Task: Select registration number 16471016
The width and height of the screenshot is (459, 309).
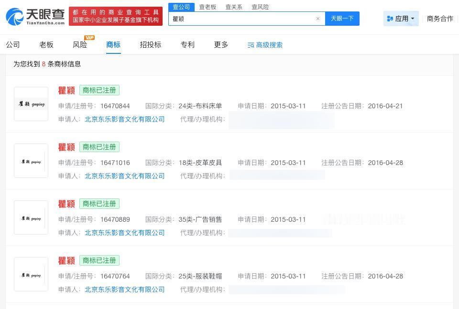Action: pyautogui.click(x=115, y=163)
